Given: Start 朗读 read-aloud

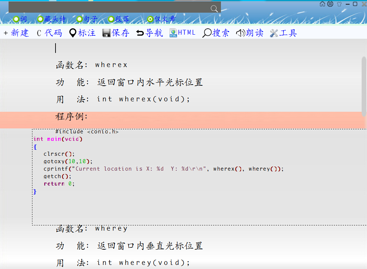Looking at the screenshot, I should 255,33.
